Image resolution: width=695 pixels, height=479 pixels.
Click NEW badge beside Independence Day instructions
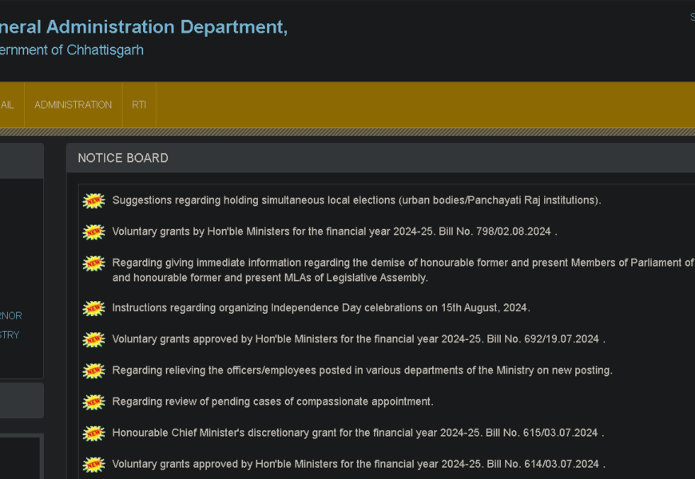[x=94, y=308]
